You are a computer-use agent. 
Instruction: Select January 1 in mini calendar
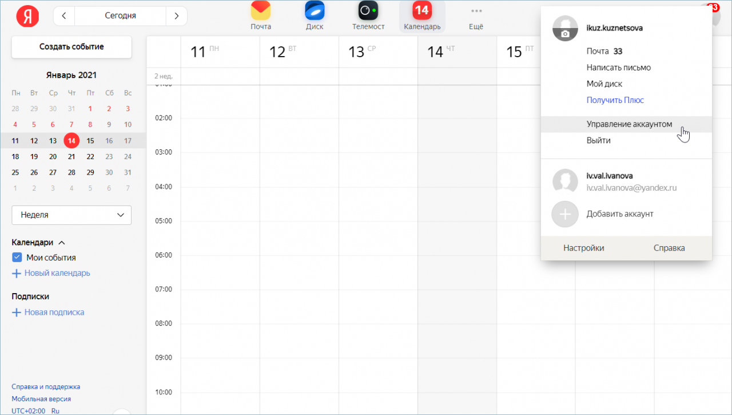(90, 109)
